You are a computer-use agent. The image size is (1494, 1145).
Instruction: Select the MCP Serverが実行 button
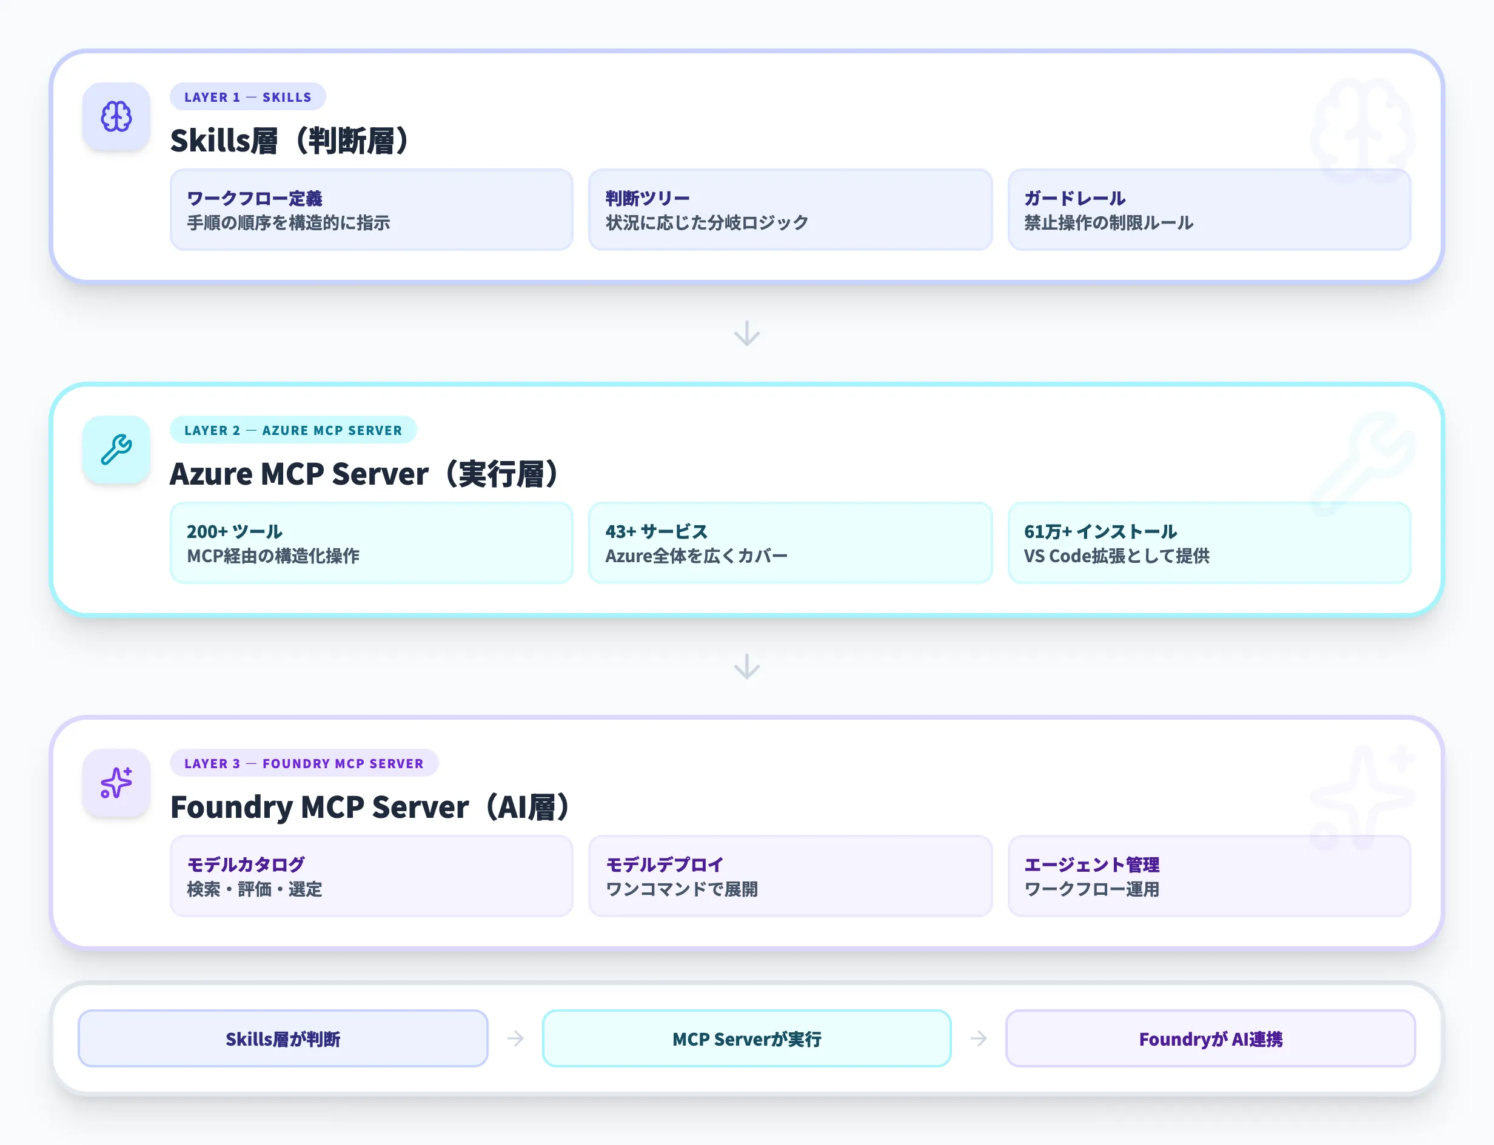point(747,1038)
